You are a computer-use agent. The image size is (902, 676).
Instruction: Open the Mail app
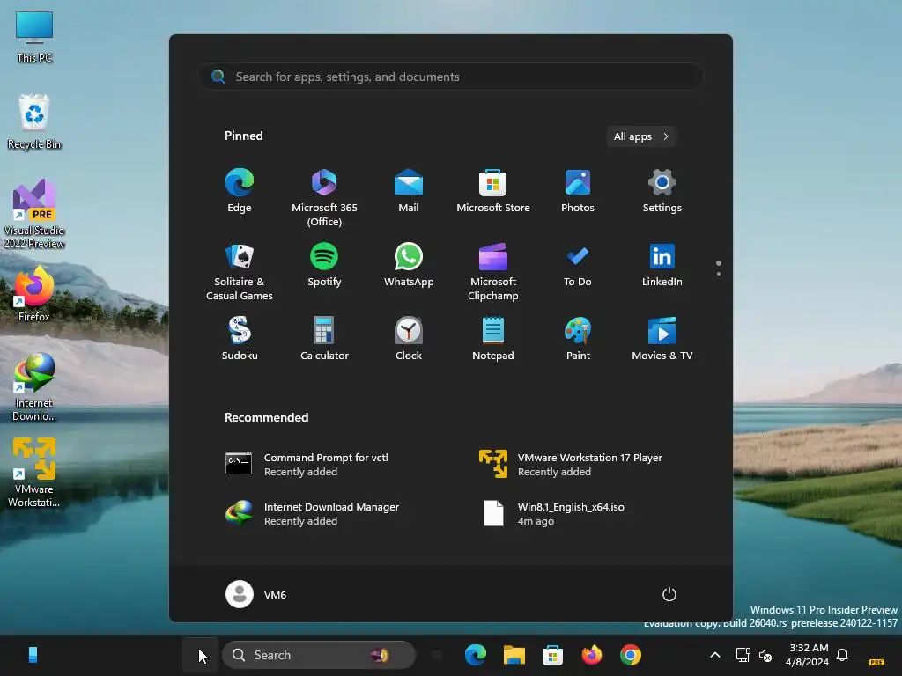[409, 191]
